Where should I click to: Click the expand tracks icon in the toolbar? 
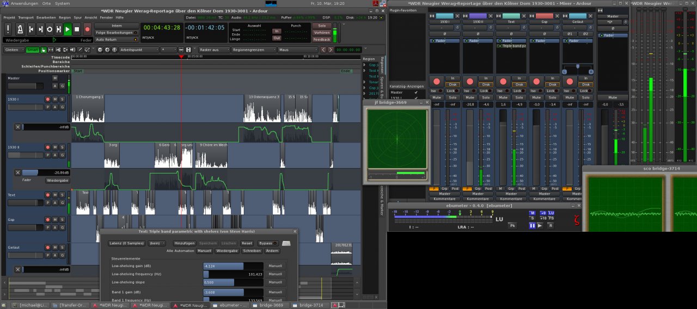click(x=188, y=50)
